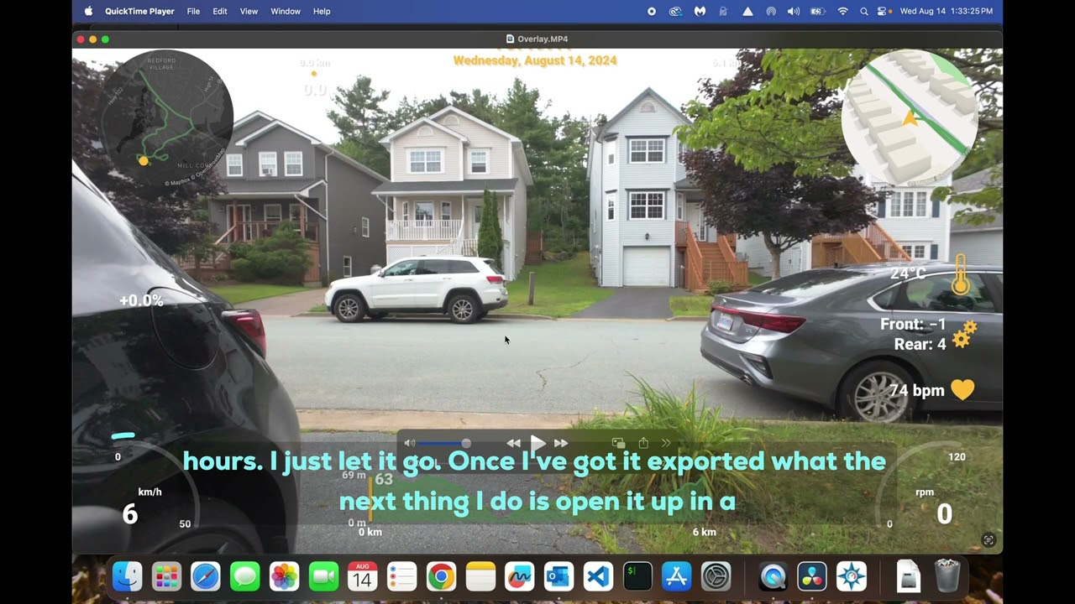Open the View menu
Screen dimensions: 1075x604
(x=249, y=11)
